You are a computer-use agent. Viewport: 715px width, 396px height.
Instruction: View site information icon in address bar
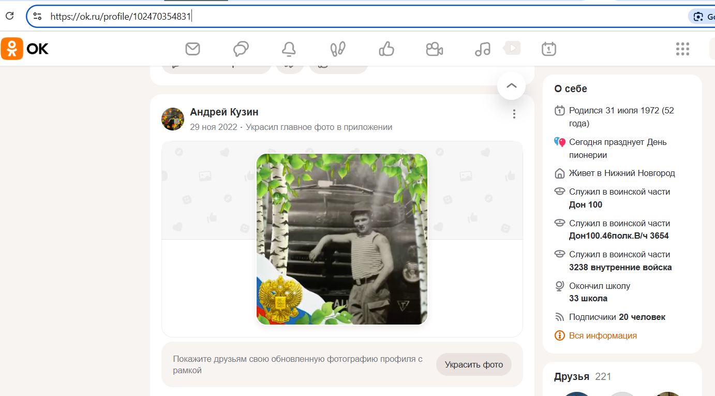37,16
